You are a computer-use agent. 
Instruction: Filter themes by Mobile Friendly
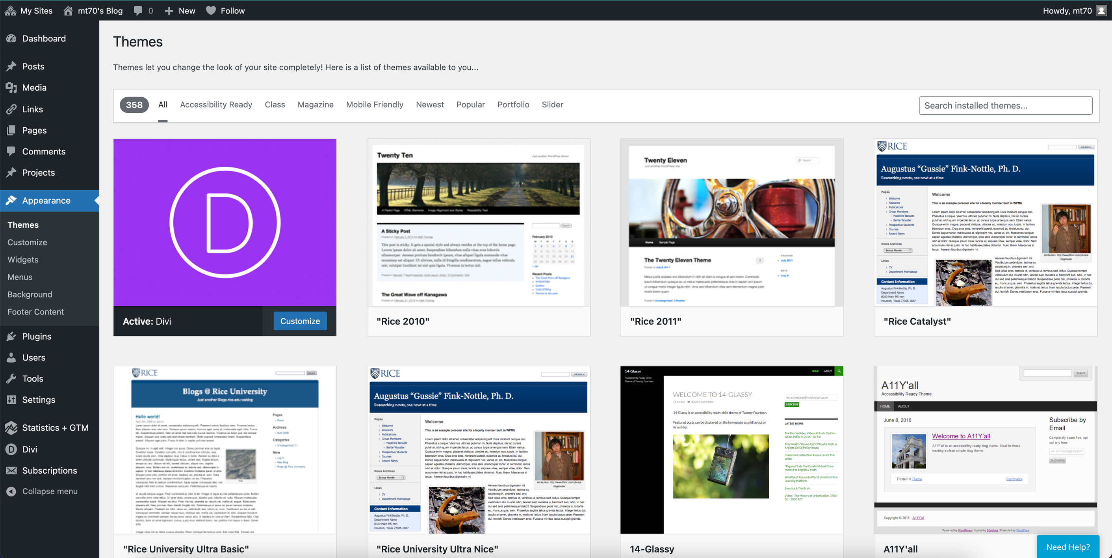(x=375, y=104)
